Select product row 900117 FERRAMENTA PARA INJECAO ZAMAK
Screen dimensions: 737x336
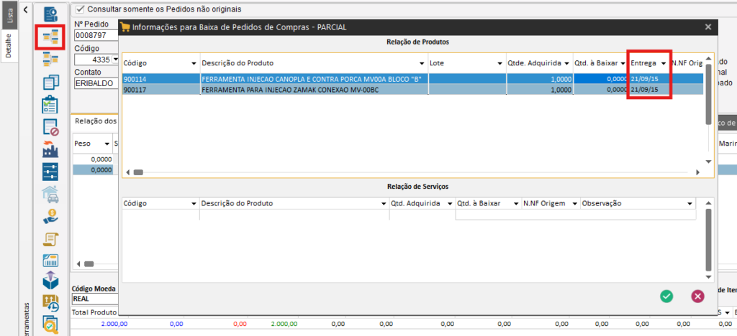[x=309, y=90]
